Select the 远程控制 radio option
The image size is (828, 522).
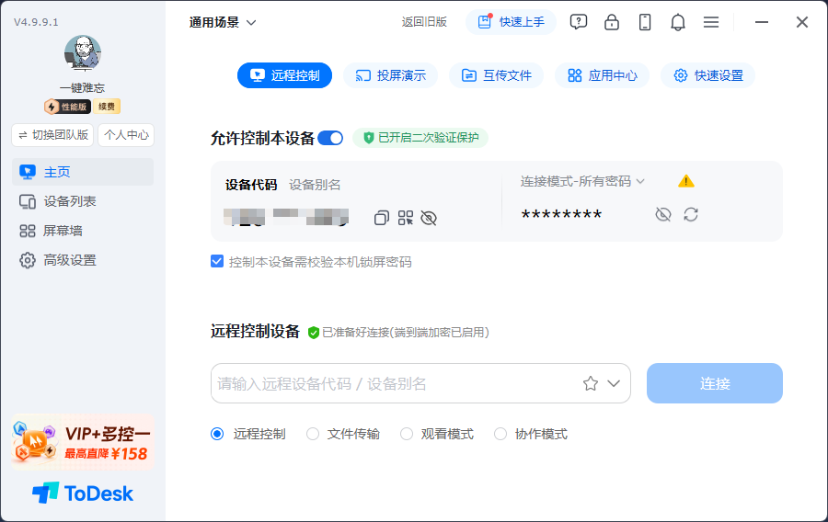[217, 434]
